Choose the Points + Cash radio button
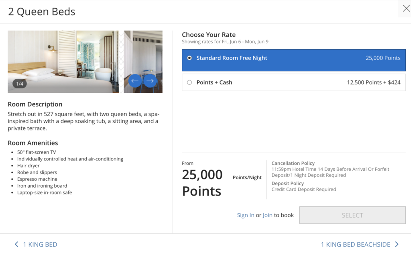This screenshot has width=411, height=256. coord(189,82)
